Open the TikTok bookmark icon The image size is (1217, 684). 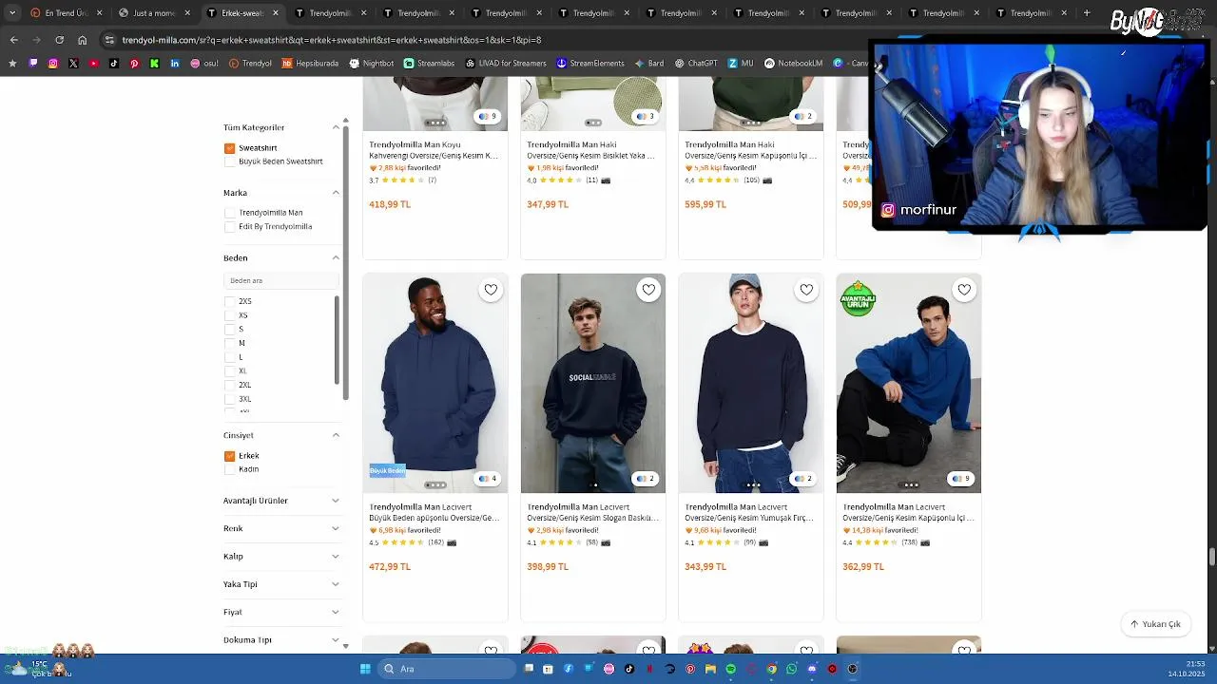click(114, 64)
